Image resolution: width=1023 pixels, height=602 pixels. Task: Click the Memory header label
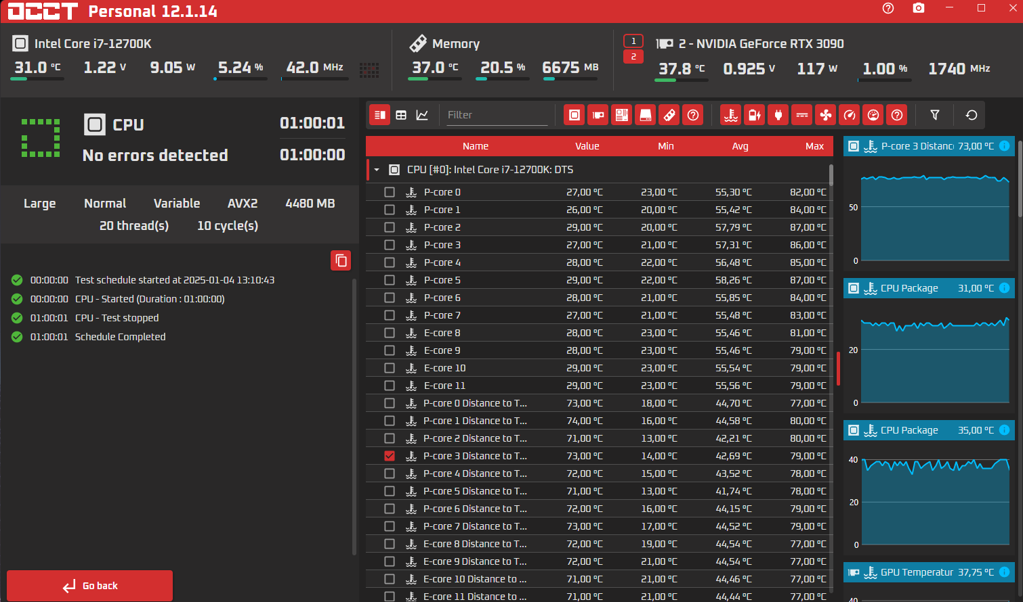tap(456, 44)
